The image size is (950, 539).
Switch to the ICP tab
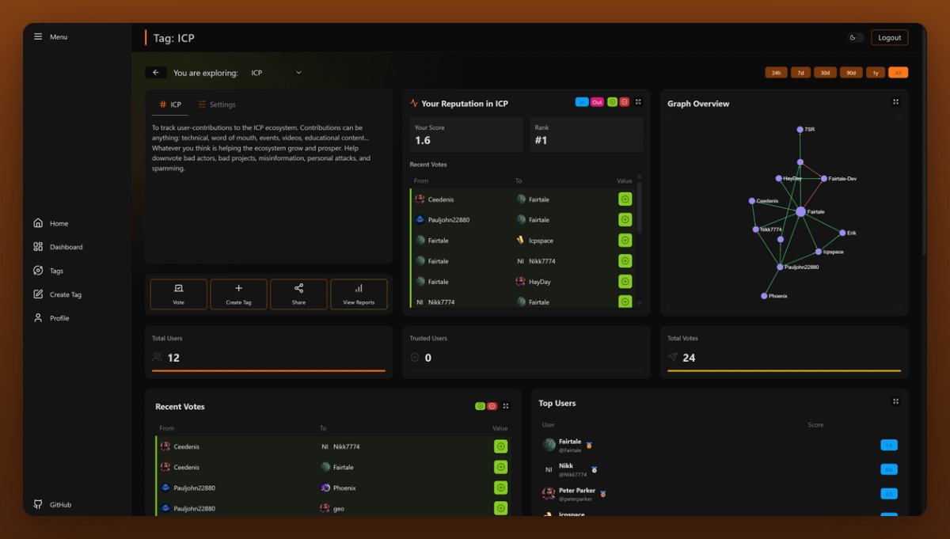pyautogui.click(x=170, y=104)
